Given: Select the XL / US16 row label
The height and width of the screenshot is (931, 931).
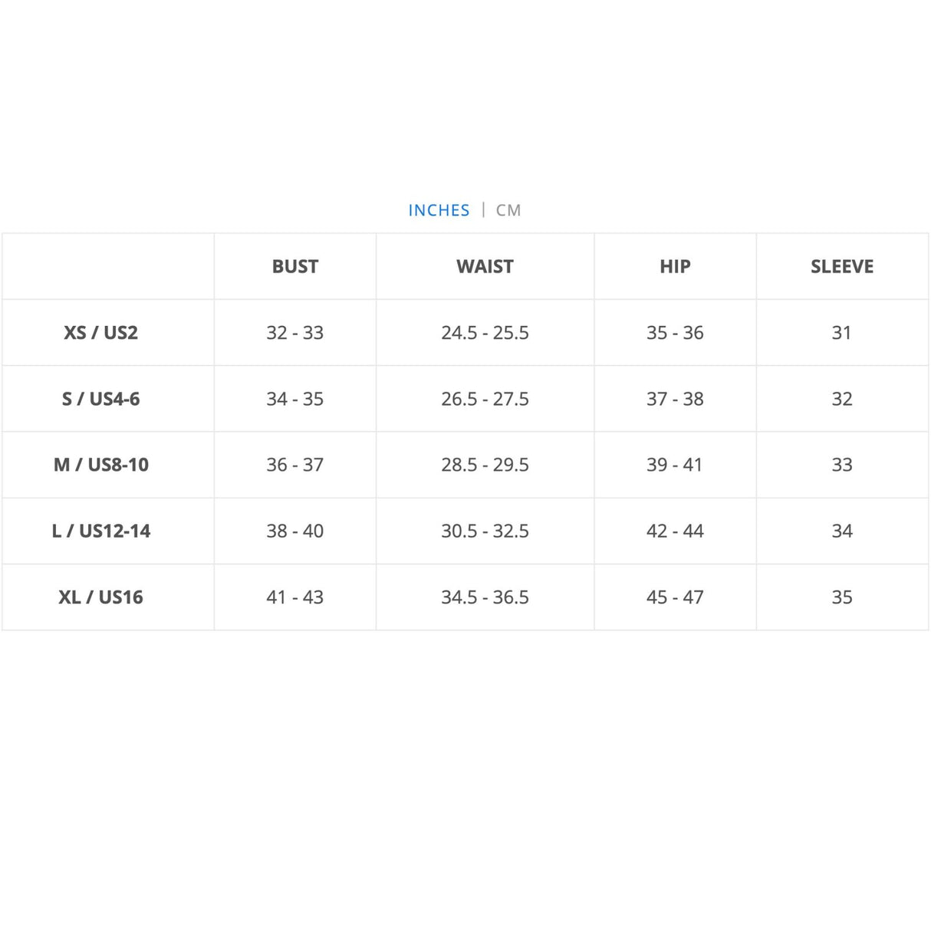Looking at the screenshot, I should point(101,597).
